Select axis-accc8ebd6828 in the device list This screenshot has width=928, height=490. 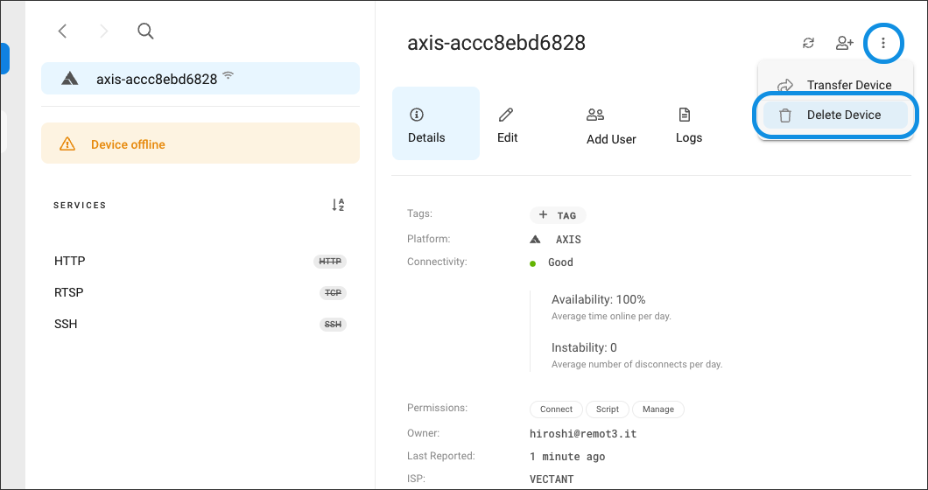pyautogui.click(x=200, y=78)
